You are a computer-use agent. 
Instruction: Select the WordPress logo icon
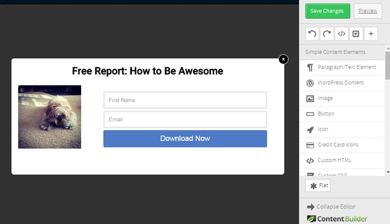coord(310,83)
